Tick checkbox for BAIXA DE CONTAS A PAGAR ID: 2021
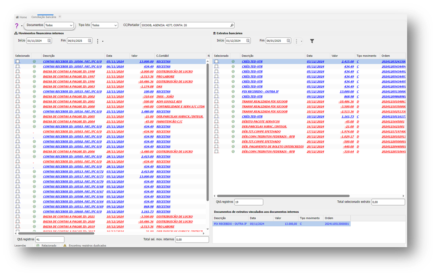The height and width of the screenshot is (276, 436). pyautogui.click(x=17, y=217)
